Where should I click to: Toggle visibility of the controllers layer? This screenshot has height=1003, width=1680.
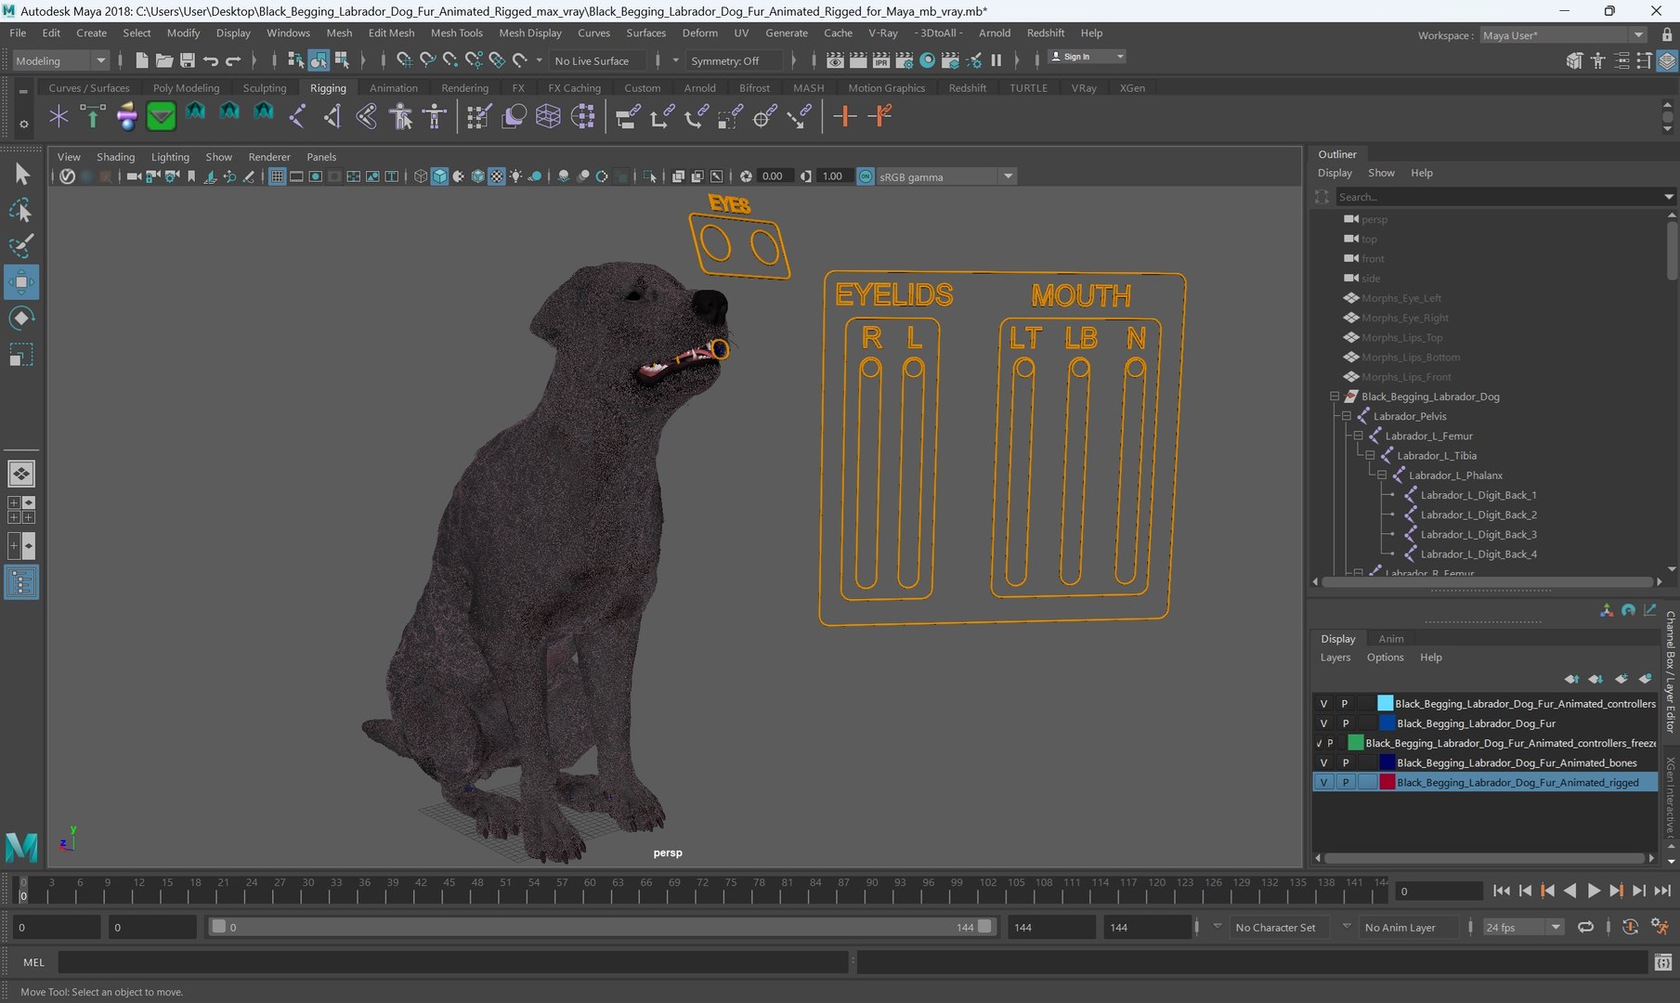coord(1323,704)
